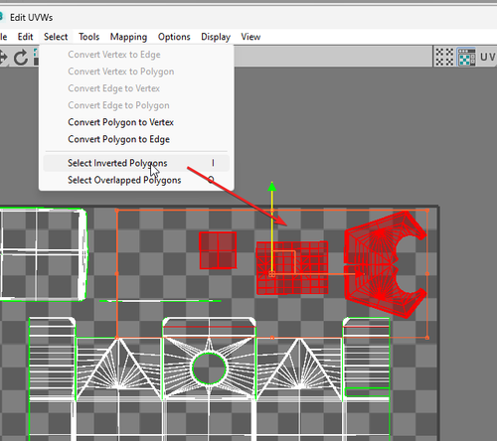Screen dimensions: 497x441
Task: Click the Rotate tool icon
Action: coord(21,58)
